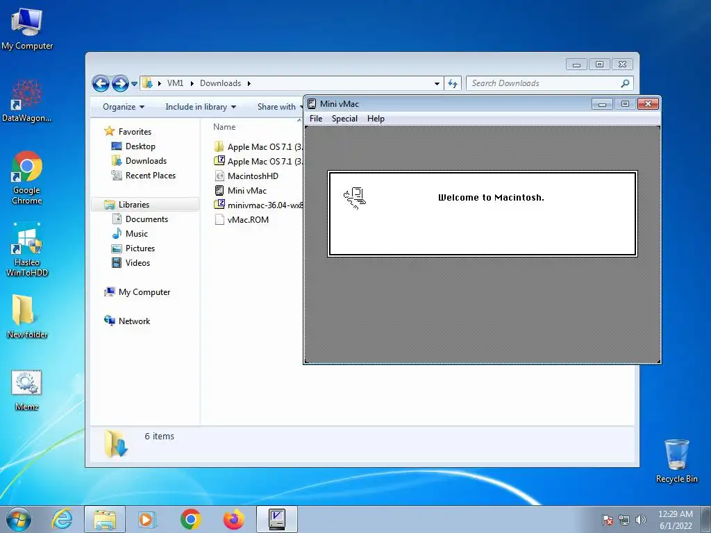Select Memz desktop icon
The width and height of the screenshot is (711, 533).
[27, 390]
